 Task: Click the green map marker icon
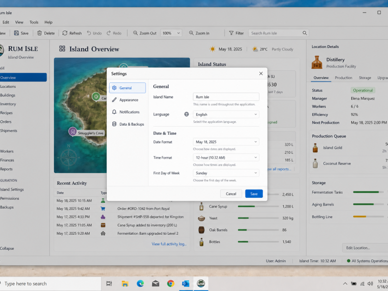click(x=96, y=97)
